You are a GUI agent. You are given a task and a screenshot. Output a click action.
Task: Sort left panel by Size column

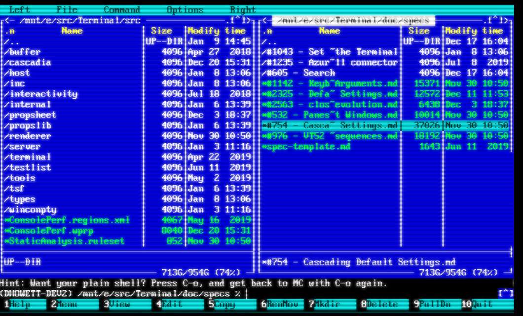point(161,31)
